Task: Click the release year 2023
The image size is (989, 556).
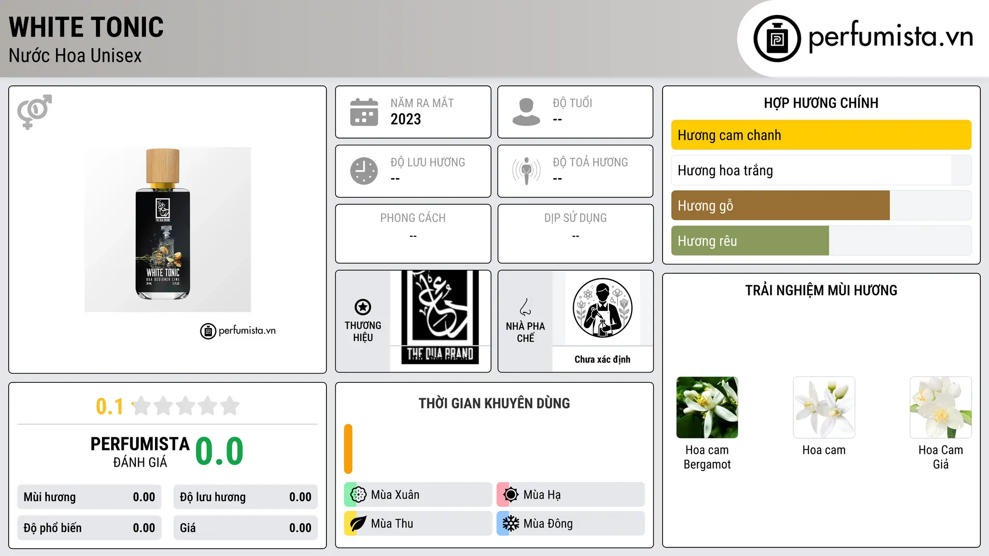Action: coord(406,119)
